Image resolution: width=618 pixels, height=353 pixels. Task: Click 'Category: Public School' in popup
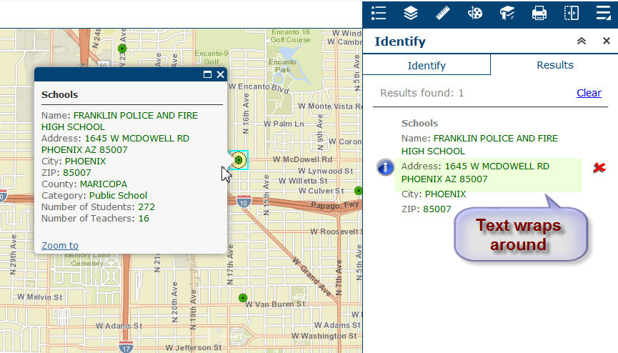(94, 196)
